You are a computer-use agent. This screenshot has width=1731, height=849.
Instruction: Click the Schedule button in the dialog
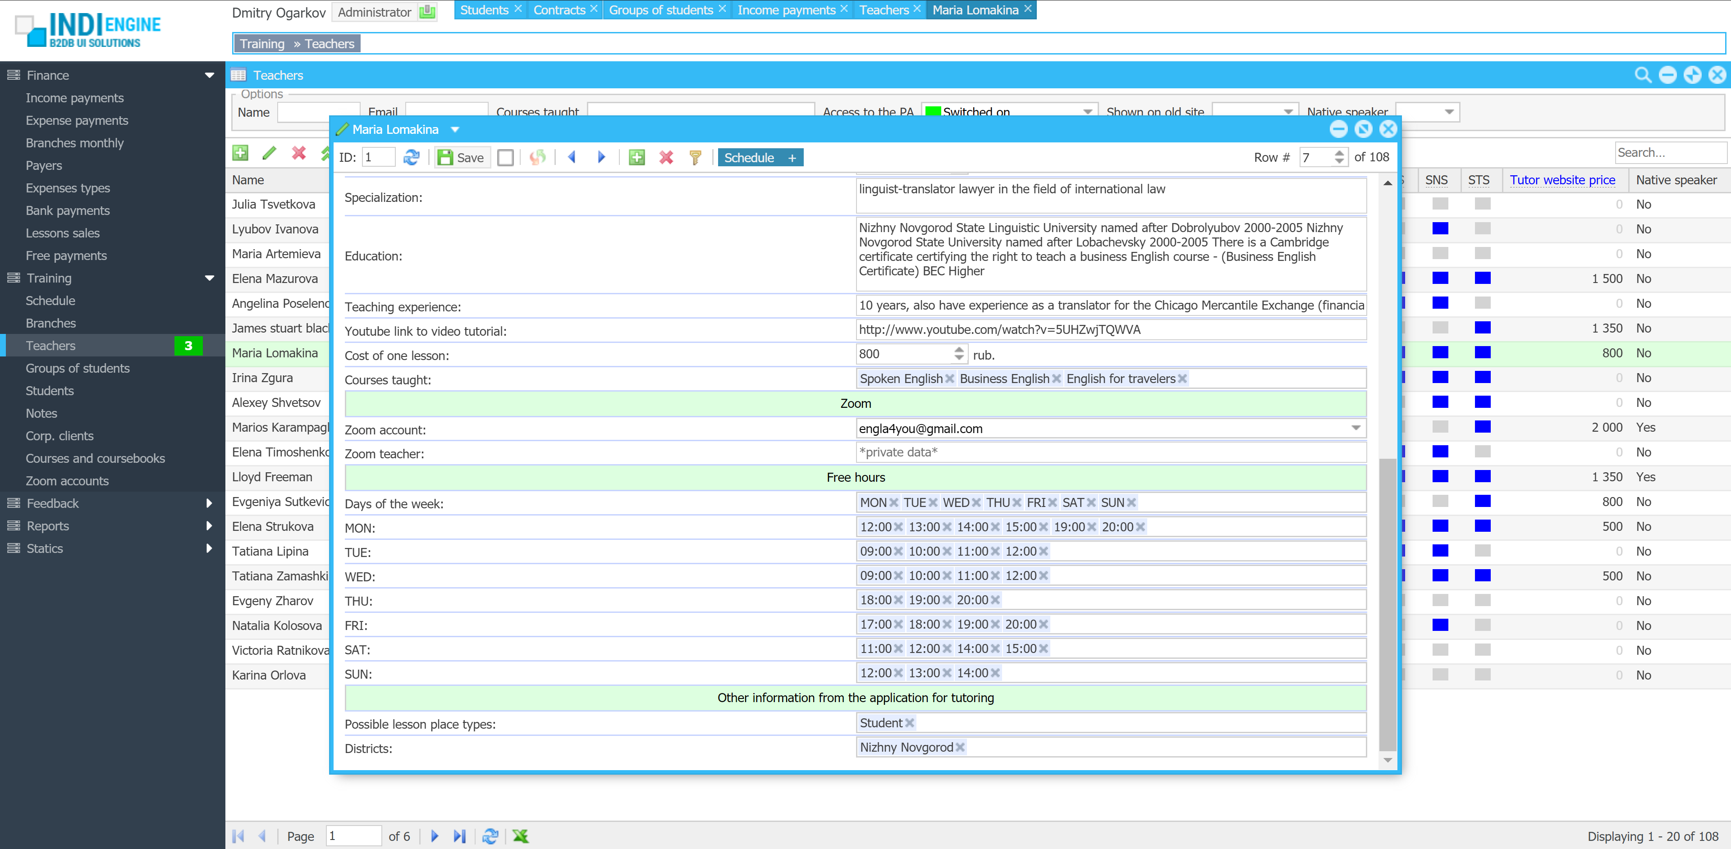click(749, 157)
